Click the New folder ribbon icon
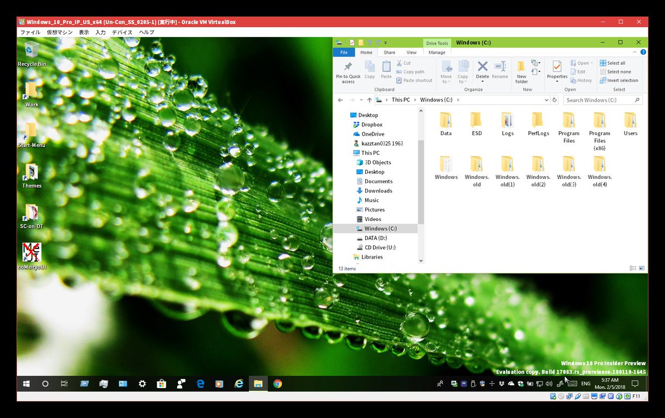 521,66
